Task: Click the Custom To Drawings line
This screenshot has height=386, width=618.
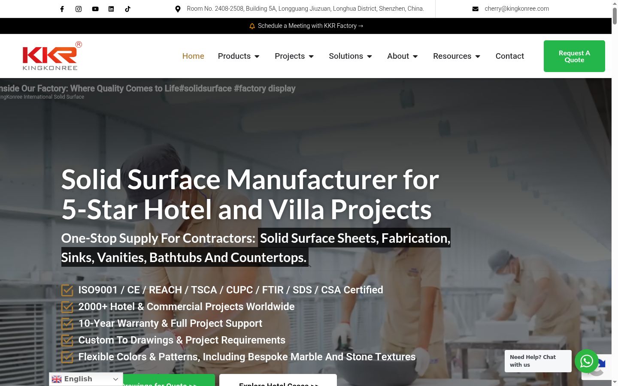Action: pyautogui.click(x=182, y=340)
